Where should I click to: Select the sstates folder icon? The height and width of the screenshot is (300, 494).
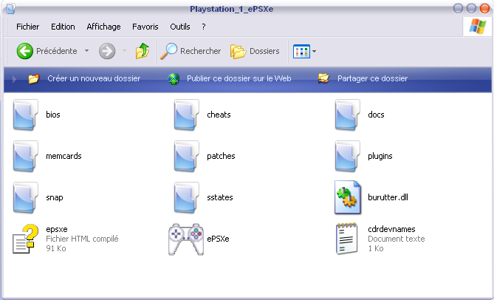187,197
